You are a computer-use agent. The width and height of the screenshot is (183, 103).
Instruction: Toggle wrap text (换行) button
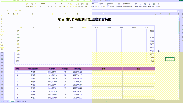[x=82, y=5]
